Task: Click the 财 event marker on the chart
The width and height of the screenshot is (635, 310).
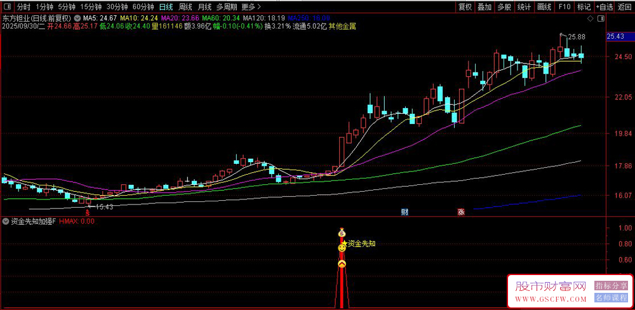Action: point(404,212)
